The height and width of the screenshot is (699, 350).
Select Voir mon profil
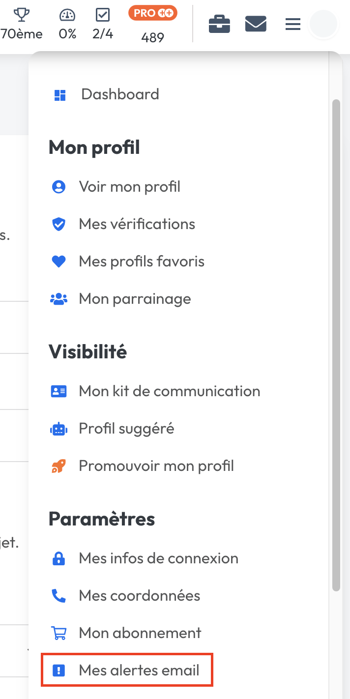[x=129, y=187]
